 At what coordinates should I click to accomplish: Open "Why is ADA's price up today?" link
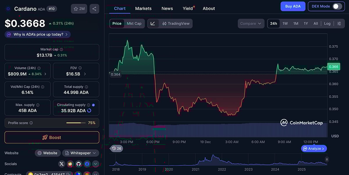tap(37, 34)
